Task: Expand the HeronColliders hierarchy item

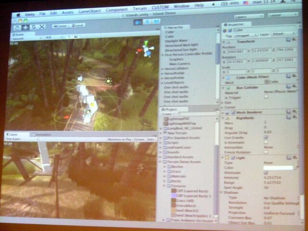Action: pyautogui.click(x=163, y=69)
